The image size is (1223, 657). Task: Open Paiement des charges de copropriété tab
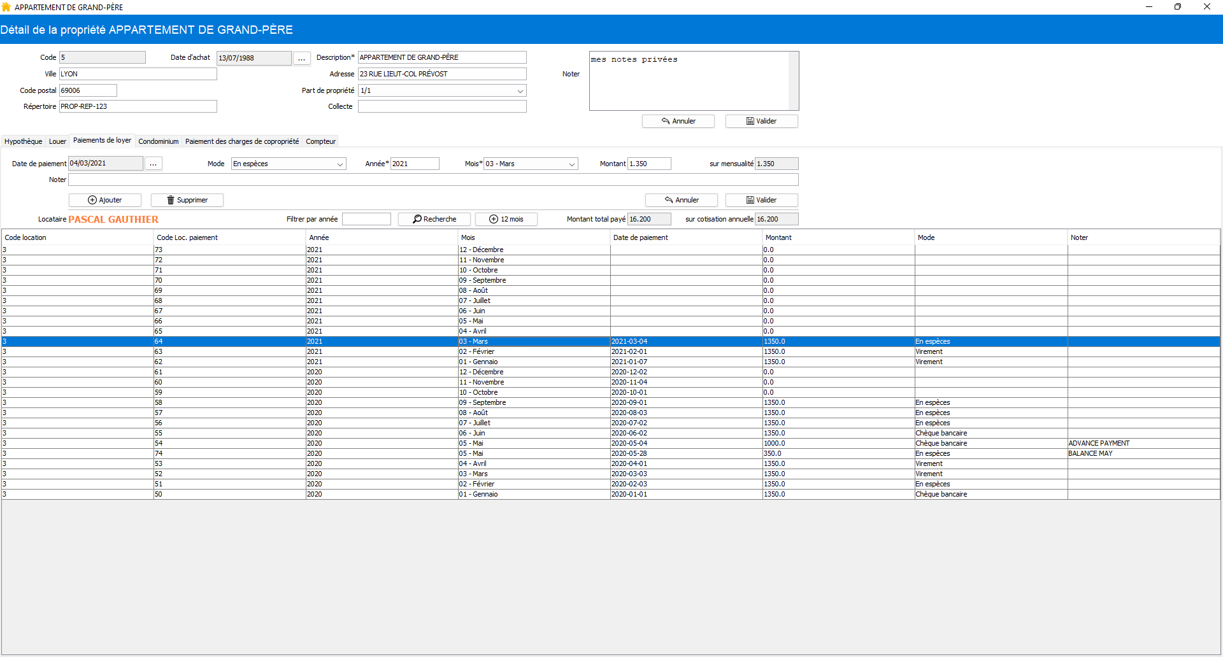tap(242, 141)
